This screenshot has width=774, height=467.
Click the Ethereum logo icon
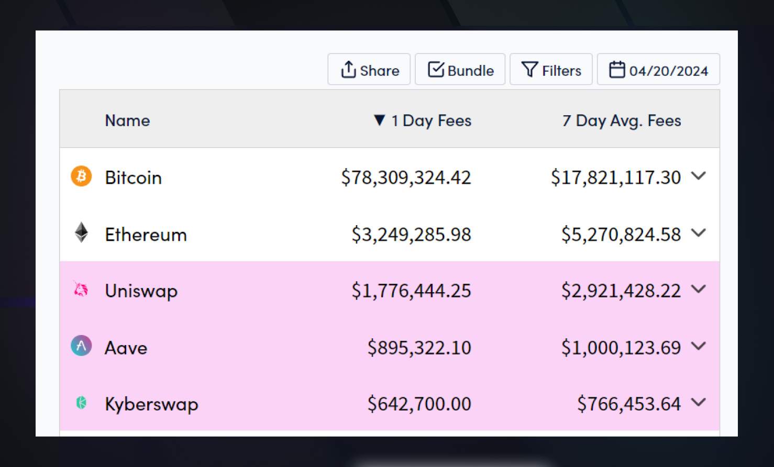pyautogui.click(x=81, y=232)
